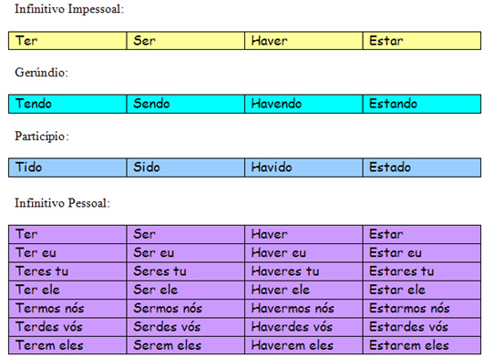483x357 pixels.
Task: Select the 'Serem eles' cell
Action: point(185,345)
